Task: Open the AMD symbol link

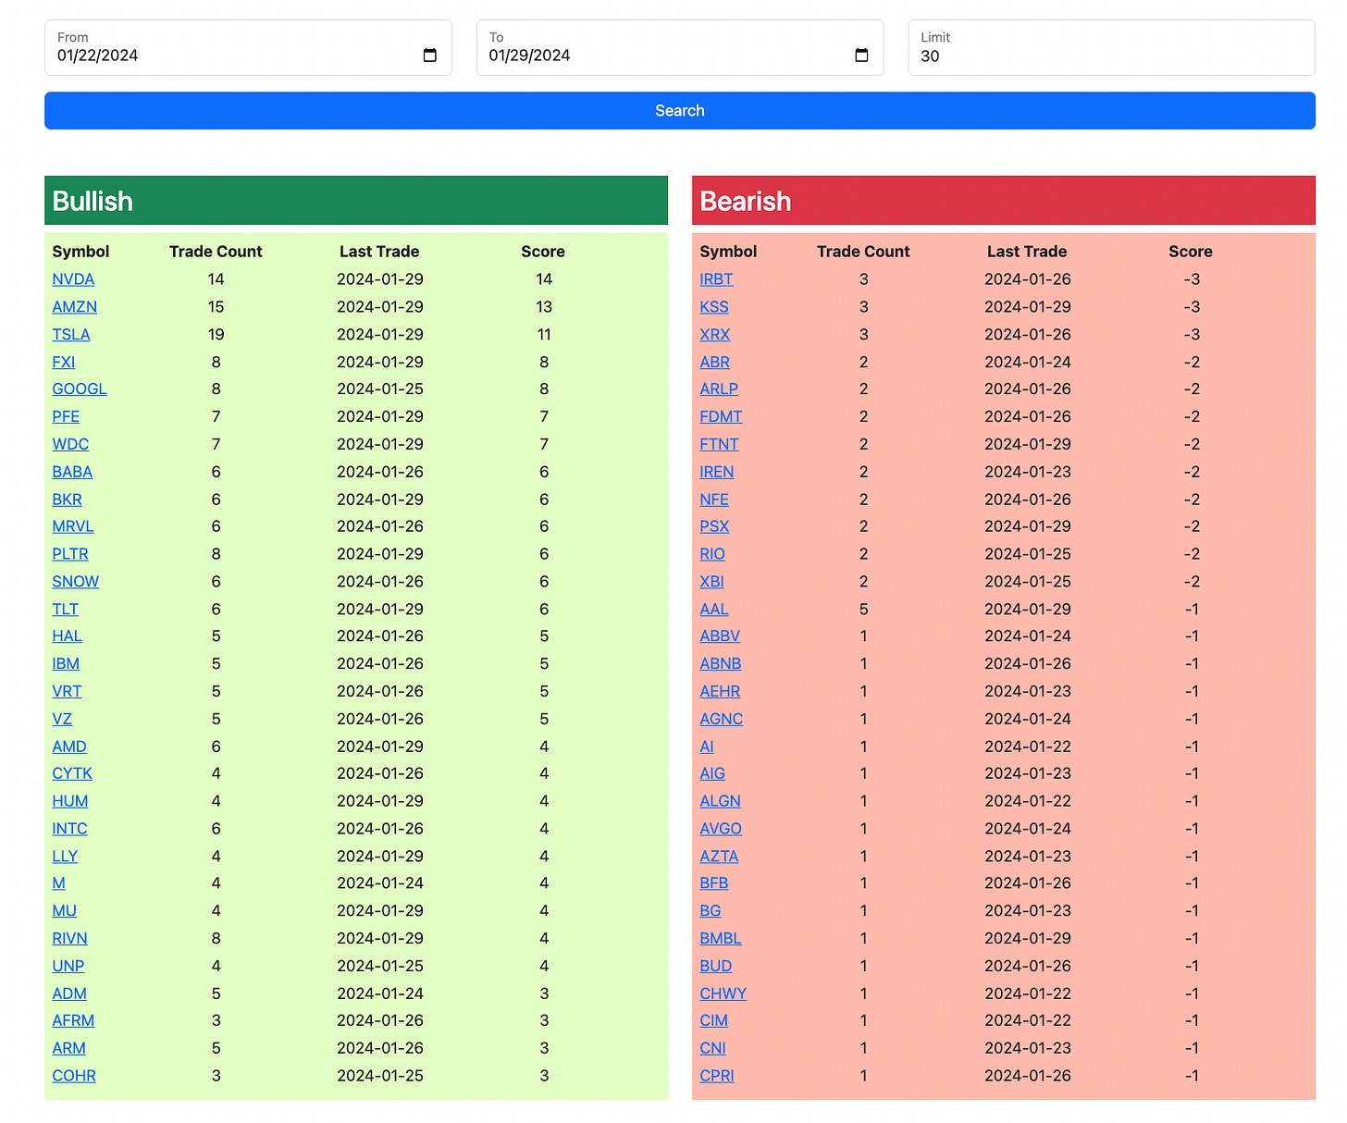Action: pos(69,747)
